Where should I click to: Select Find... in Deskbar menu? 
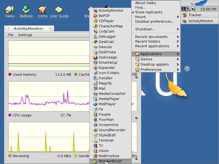click(x=156, y=8)
